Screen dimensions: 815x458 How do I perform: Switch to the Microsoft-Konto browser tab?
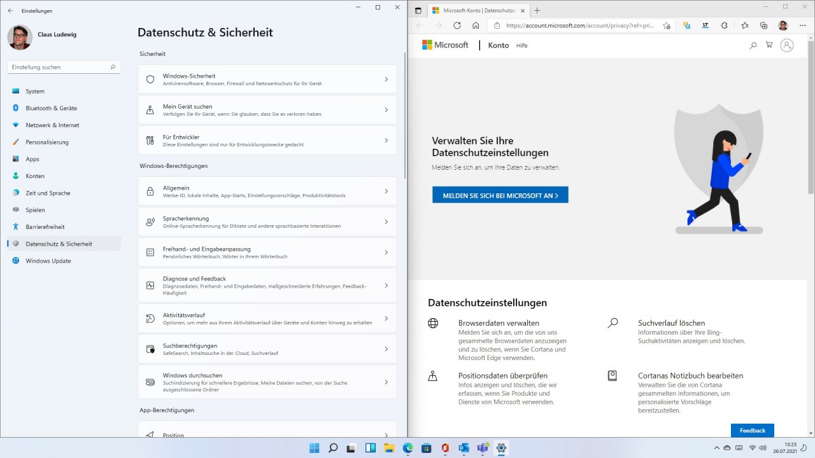(x=478, y=10)
